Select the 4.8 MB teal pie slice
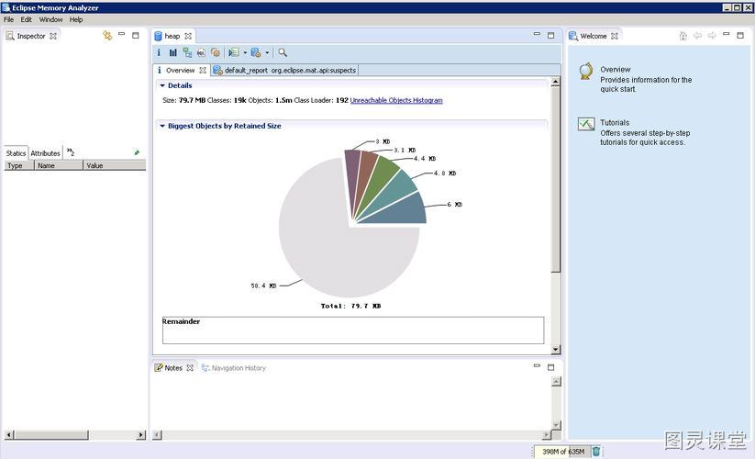The width and height of the screenshot is (755, 459). 394,189
